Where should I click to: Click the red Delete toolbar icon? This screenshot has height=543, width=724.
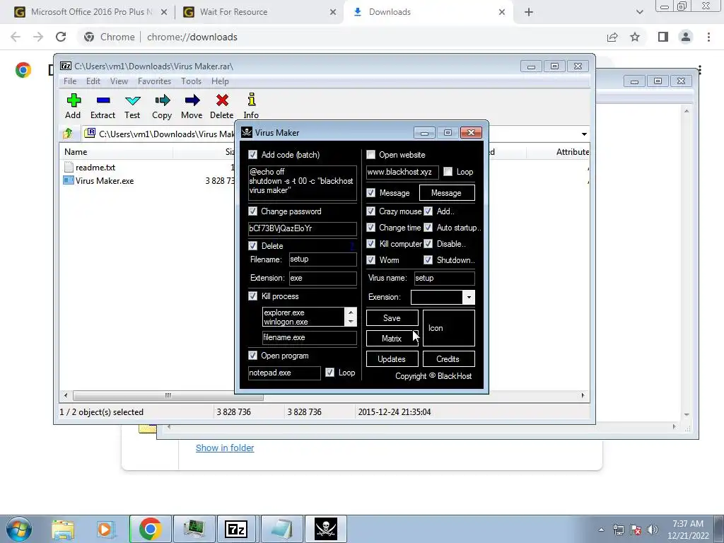coord(222,100)
